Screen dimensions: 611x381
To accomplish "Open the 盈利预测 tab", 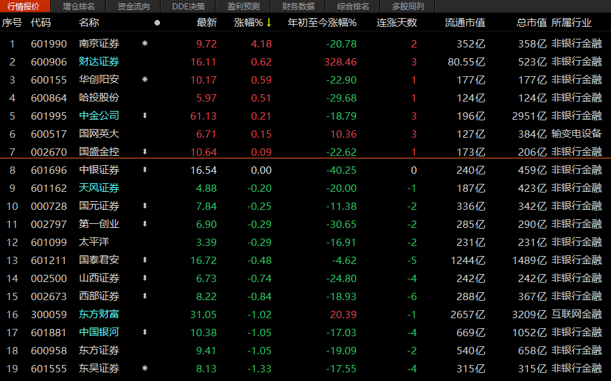I will pyautogui.click(x=244, y=6).
